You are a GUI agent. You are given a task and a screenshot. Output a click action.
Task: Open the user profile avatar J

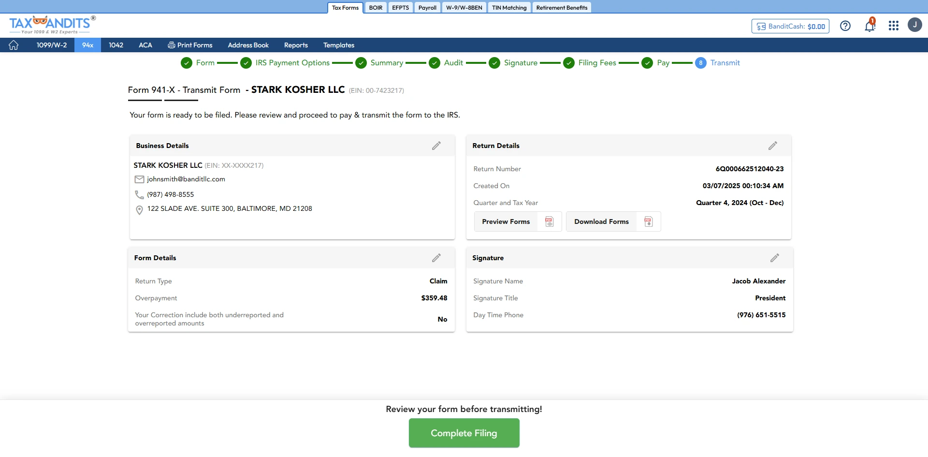[x=915, y=25]
